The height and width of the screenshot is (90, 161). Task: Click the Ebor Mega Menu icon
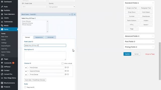click(2, 78)
